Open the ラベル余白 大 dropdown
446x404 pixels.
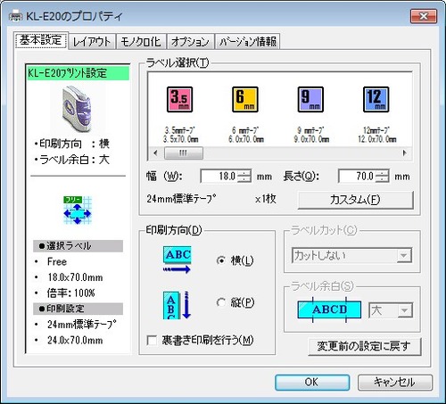coord(404,310)
